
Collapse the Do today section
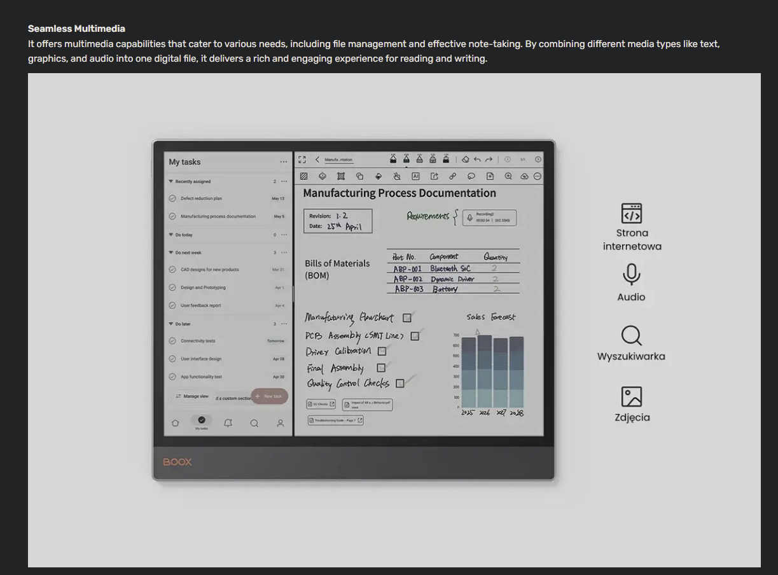[171, 235]
